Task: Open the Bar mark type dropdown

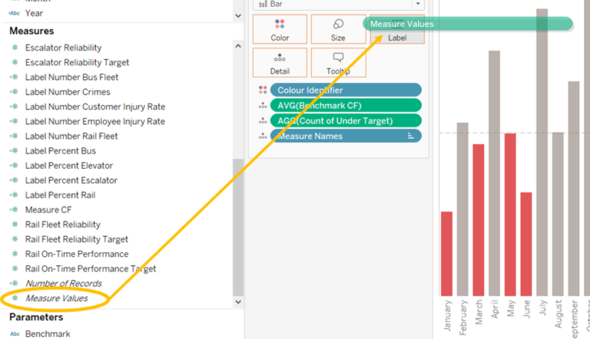Action: pyautogui.click(x=418, y=4)
